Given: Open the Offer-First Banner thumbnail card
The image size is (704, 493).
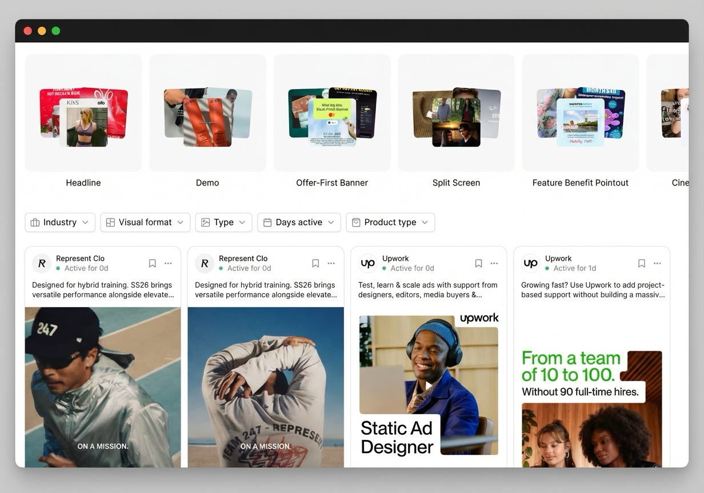Looking at the screenshot, I should [332, 112].
